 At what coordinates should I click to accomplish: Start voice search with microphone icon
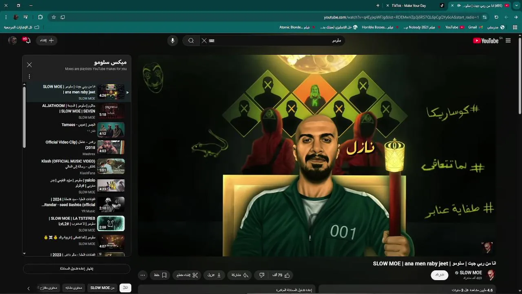pos(173,40)
